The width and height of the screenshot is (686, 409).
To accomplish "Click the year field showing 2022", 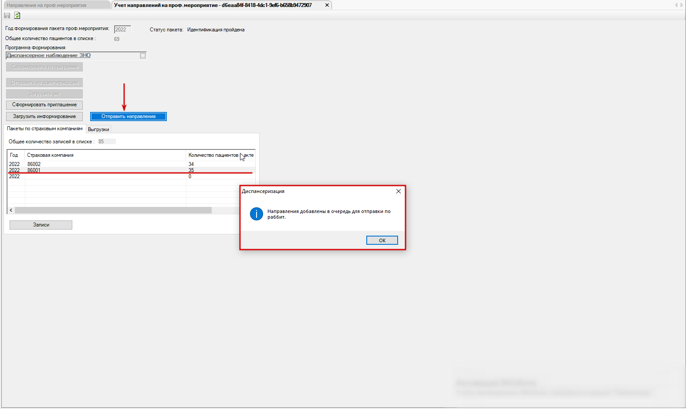I will click(x=122, y=30).
